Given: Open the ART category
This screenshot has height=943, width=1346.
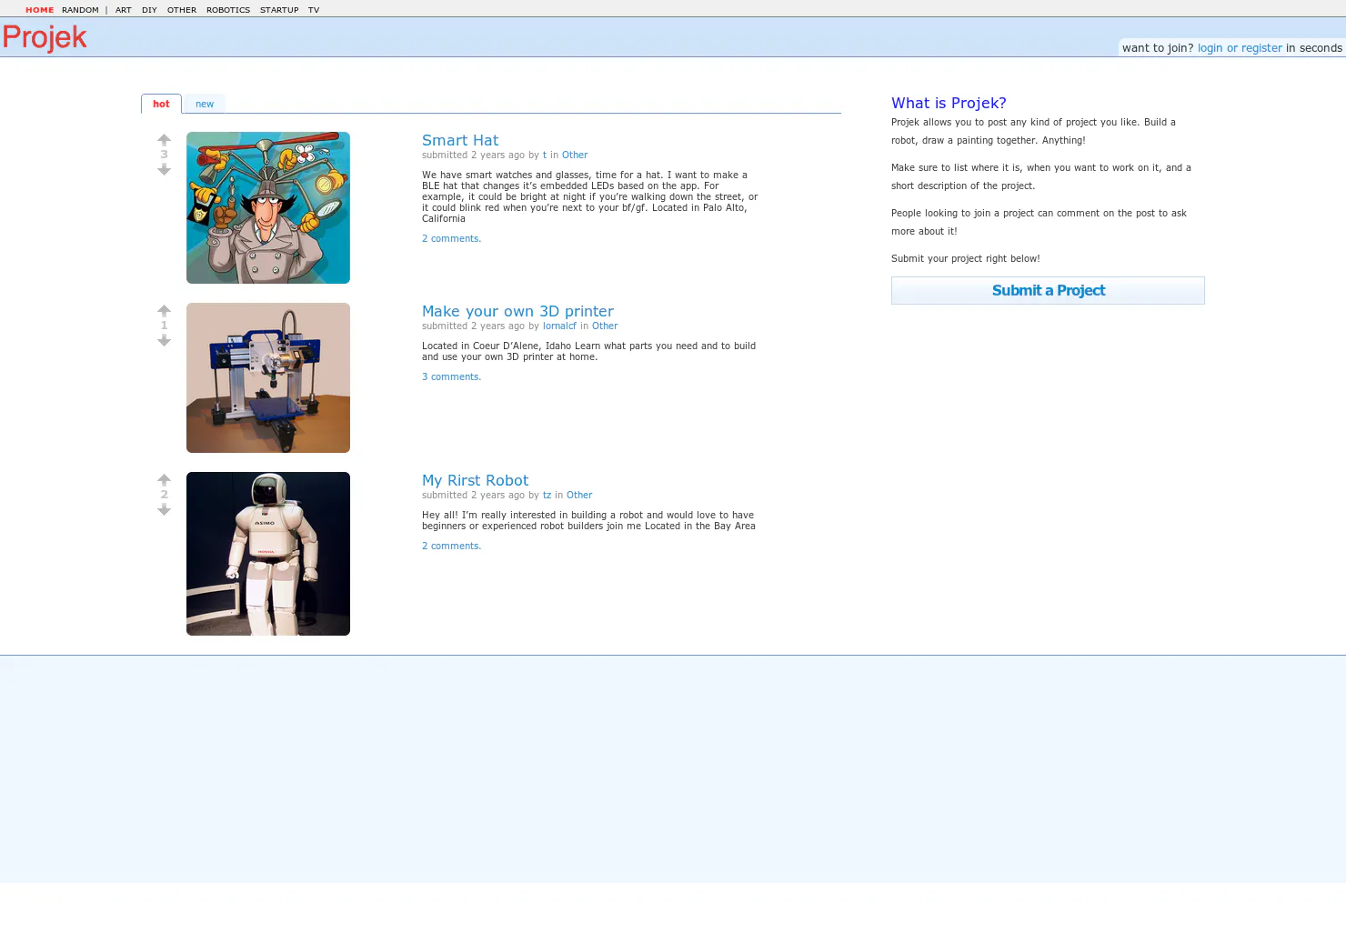Looking at the screenshot, I should tap(124, 10).
